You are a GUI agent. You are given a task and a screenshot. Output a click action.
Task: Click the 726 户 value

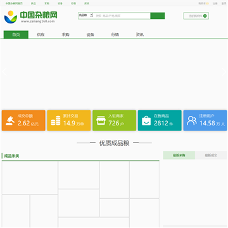[117, 123]
